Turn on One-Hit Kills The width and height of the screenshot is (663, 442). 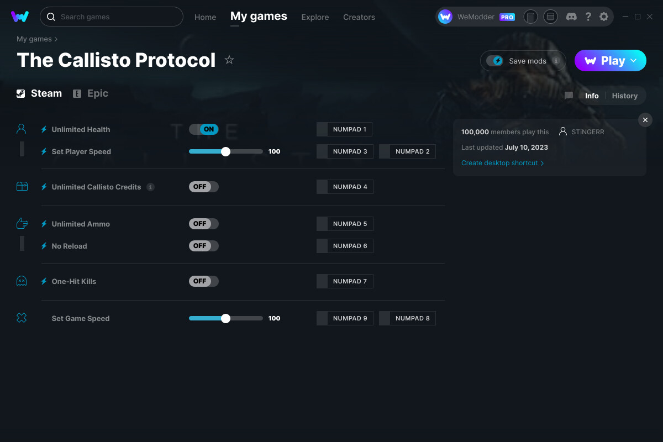[x=203, y=281]
